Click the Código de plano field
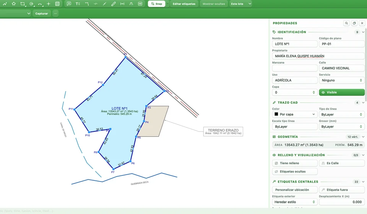 [342, 44]
